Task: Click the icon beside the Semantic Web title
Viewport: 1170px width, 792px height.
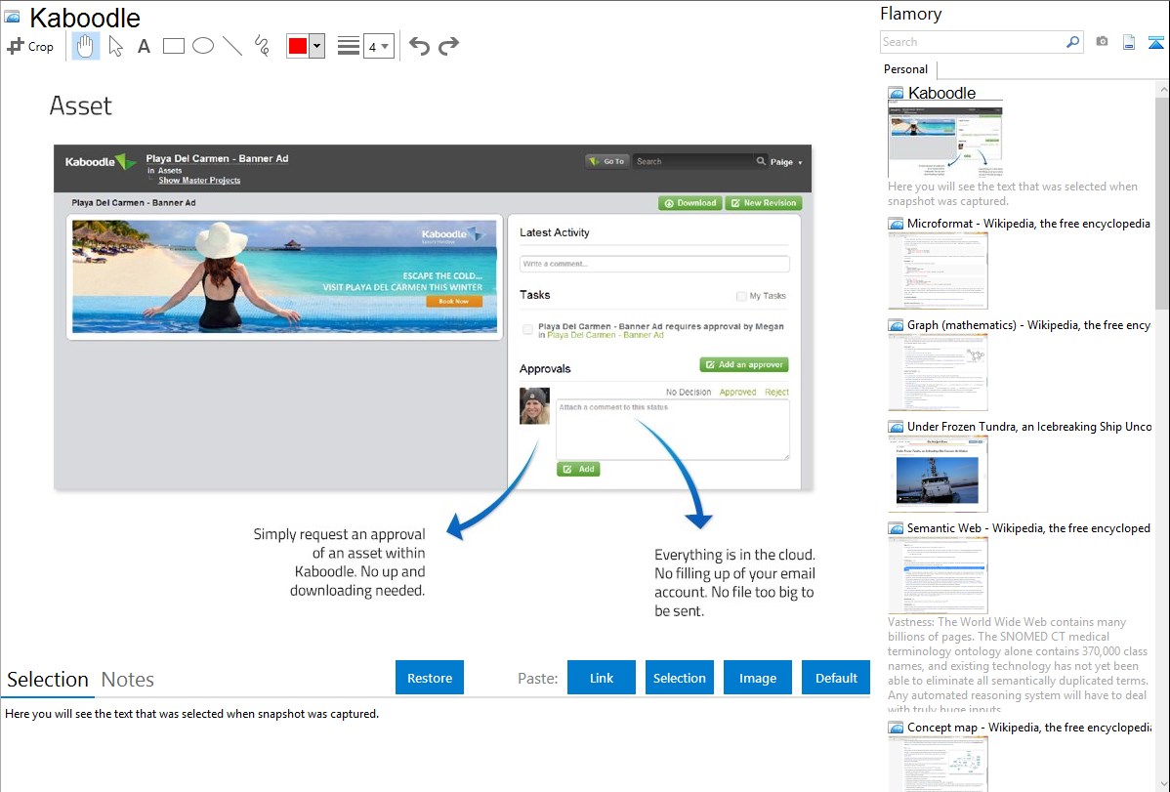Action: point(896,528)
